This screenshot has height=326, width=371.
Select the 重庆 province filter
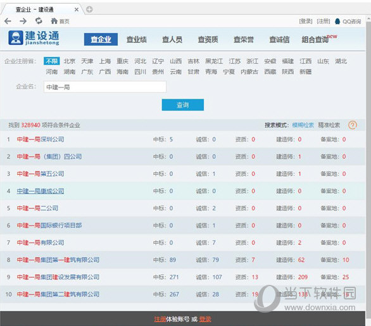point(123,61)
